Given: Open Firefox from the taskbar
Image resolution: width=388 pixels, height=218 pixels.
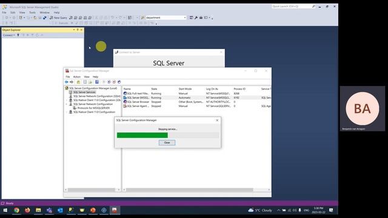Looking at the screenshot, I should (27, 210).
